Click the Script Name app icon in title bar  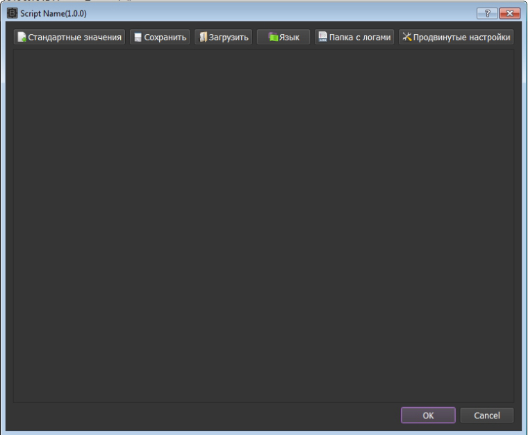12,14
